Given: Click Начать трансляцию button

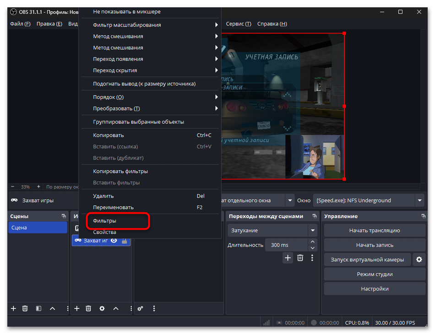Looking at the screenshot, I should [x=375, y=230].
